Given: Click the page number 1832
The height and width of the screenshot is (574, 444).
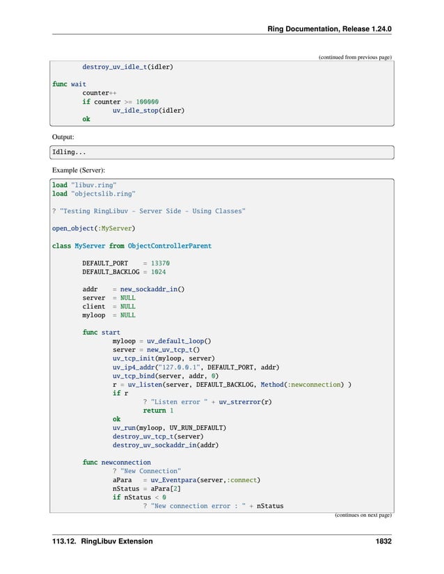Looking at the screenshot, I should [x=383, y=541].
